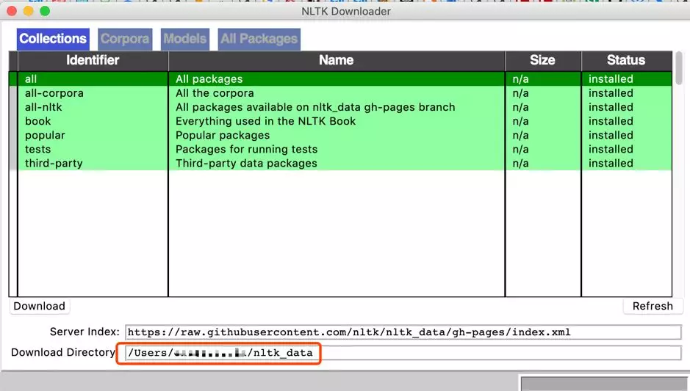Click 'Packages for running tests' cell
690x391 pixels.
point(246,150)
